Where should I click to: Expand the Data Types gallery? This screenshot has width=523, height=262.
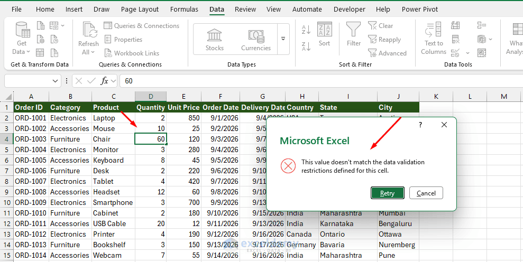[x=283, y=39]
